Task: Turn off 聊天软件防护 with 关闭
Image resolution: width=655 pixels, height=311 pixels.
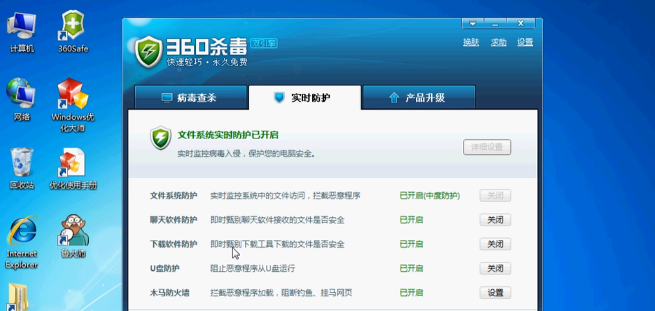Action: [x=495, y=220]
